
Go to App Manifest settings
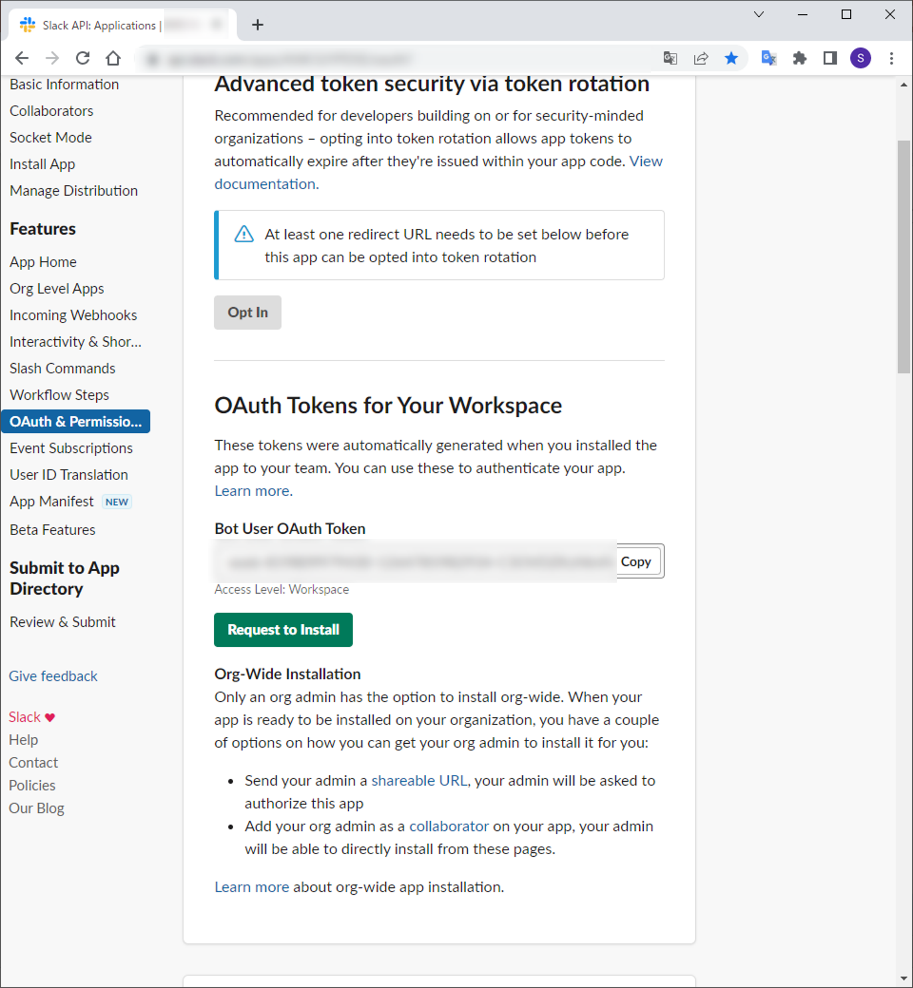click(52, 501)
